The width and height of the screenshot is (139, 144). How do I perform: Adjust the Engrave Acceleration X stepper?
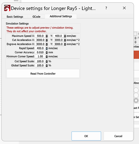[47, 44]
